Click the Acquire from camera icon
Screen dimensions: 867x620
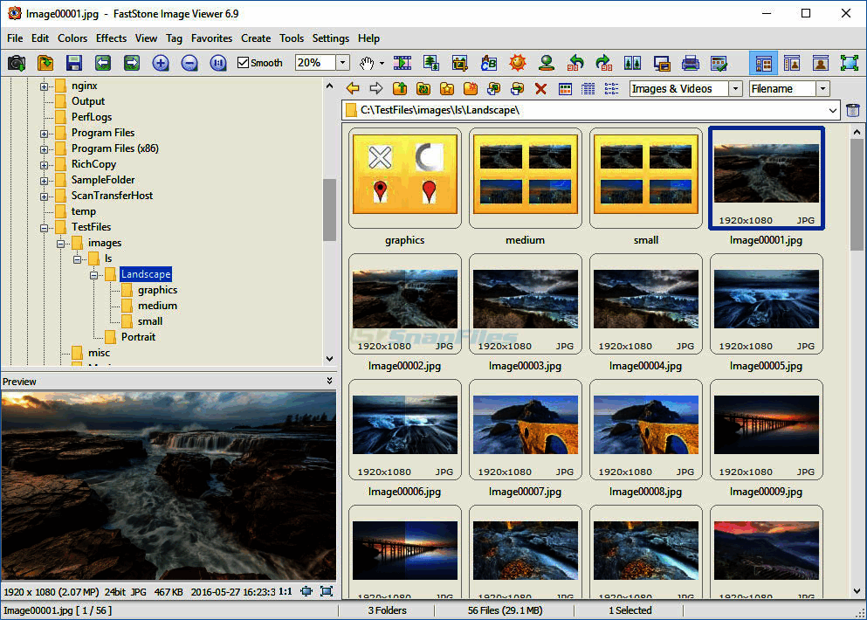pyautogui.click(x=17, y=63)
